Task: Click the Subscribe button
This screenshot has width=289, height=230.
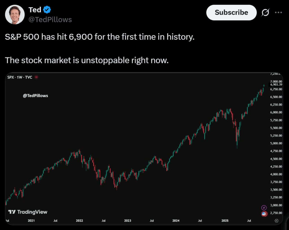Action: 231,13
